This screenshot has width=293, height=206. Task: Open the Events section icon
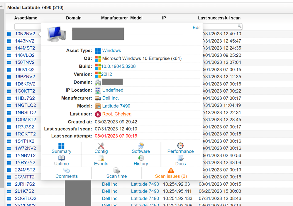tap(101, 158)
